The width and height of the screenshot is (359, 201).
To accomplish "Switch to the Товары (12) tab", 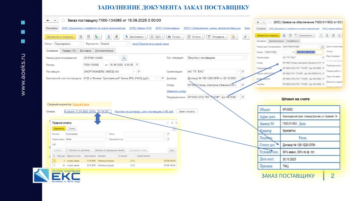I will (69, 51).
